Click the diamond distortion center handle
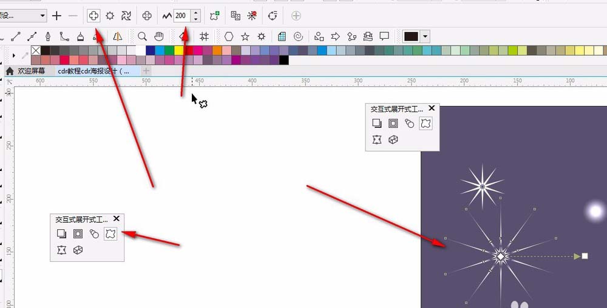Image resolution: width=607 pixels, height=308 pixels. click(x=501, y=256)
